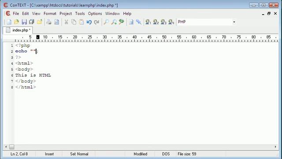This screenshot has height=159, width=282.
Task: Click 'File size: 59' status entry
Action: point(187,154)
